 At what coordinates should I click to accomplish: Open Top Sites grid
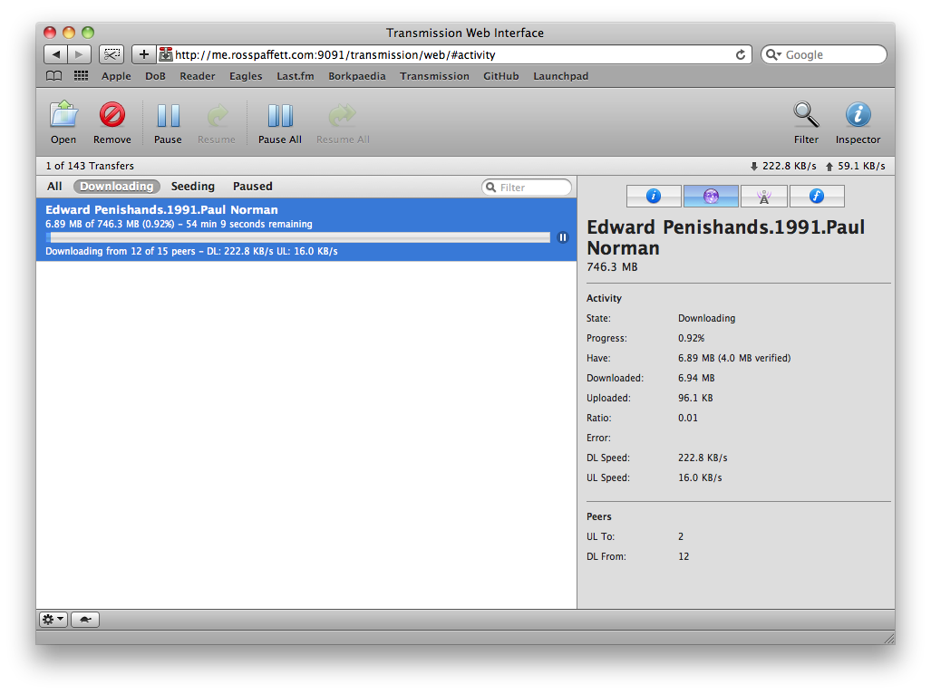tap(82, 76)
